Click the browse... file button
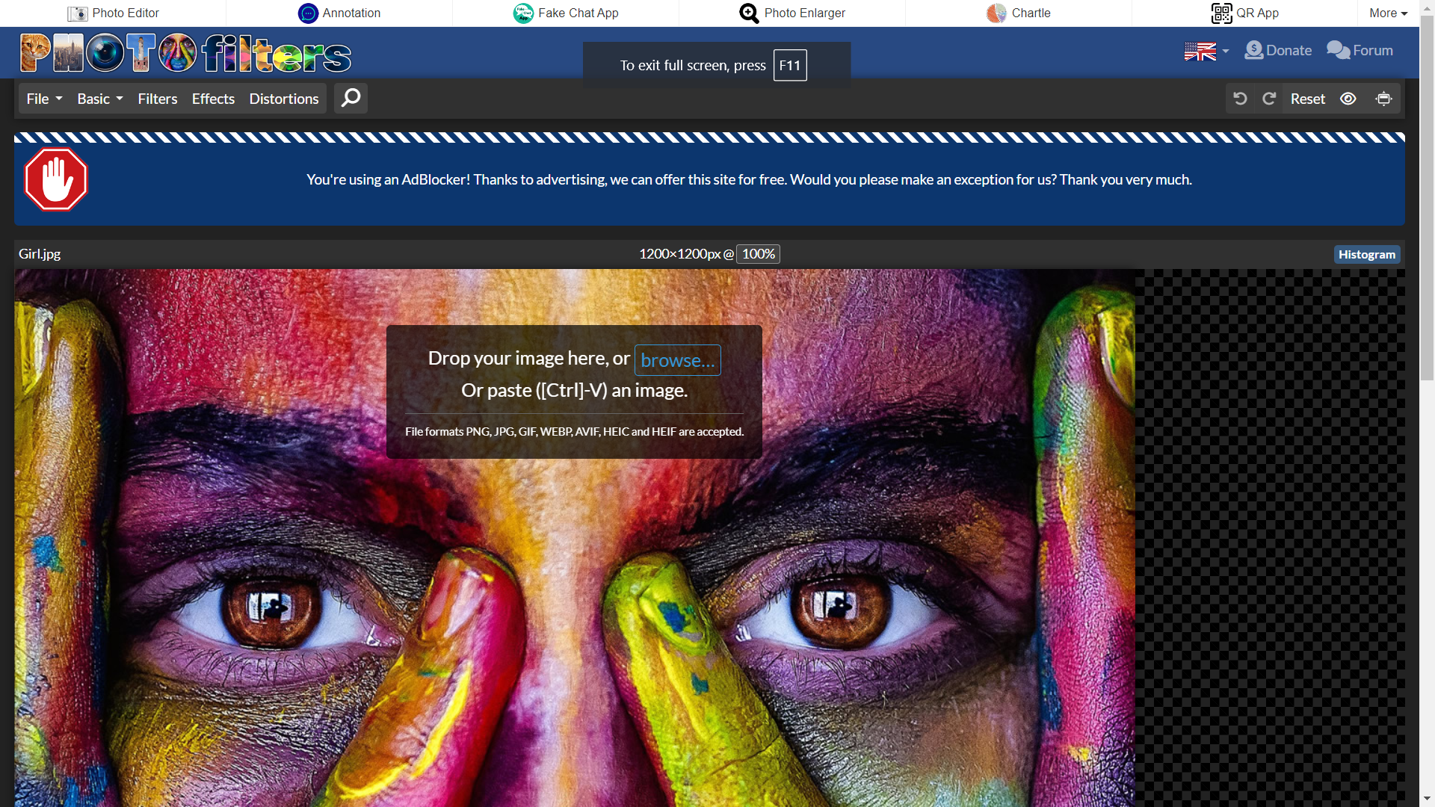This screenshot has height=807, width=1435. pos(677,360)
